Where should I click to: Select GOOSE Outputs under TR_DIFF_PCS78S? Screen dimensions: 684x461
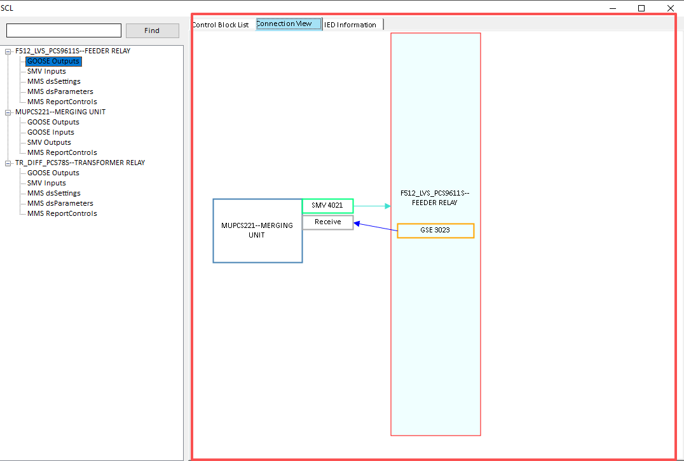[x=53, y=173]
